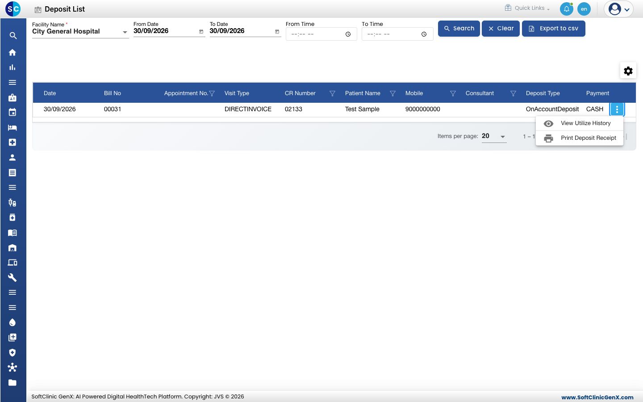Screen dimensions: 643x402
Task: Choose View Utilize History from menu
Action: click(580, 123)
